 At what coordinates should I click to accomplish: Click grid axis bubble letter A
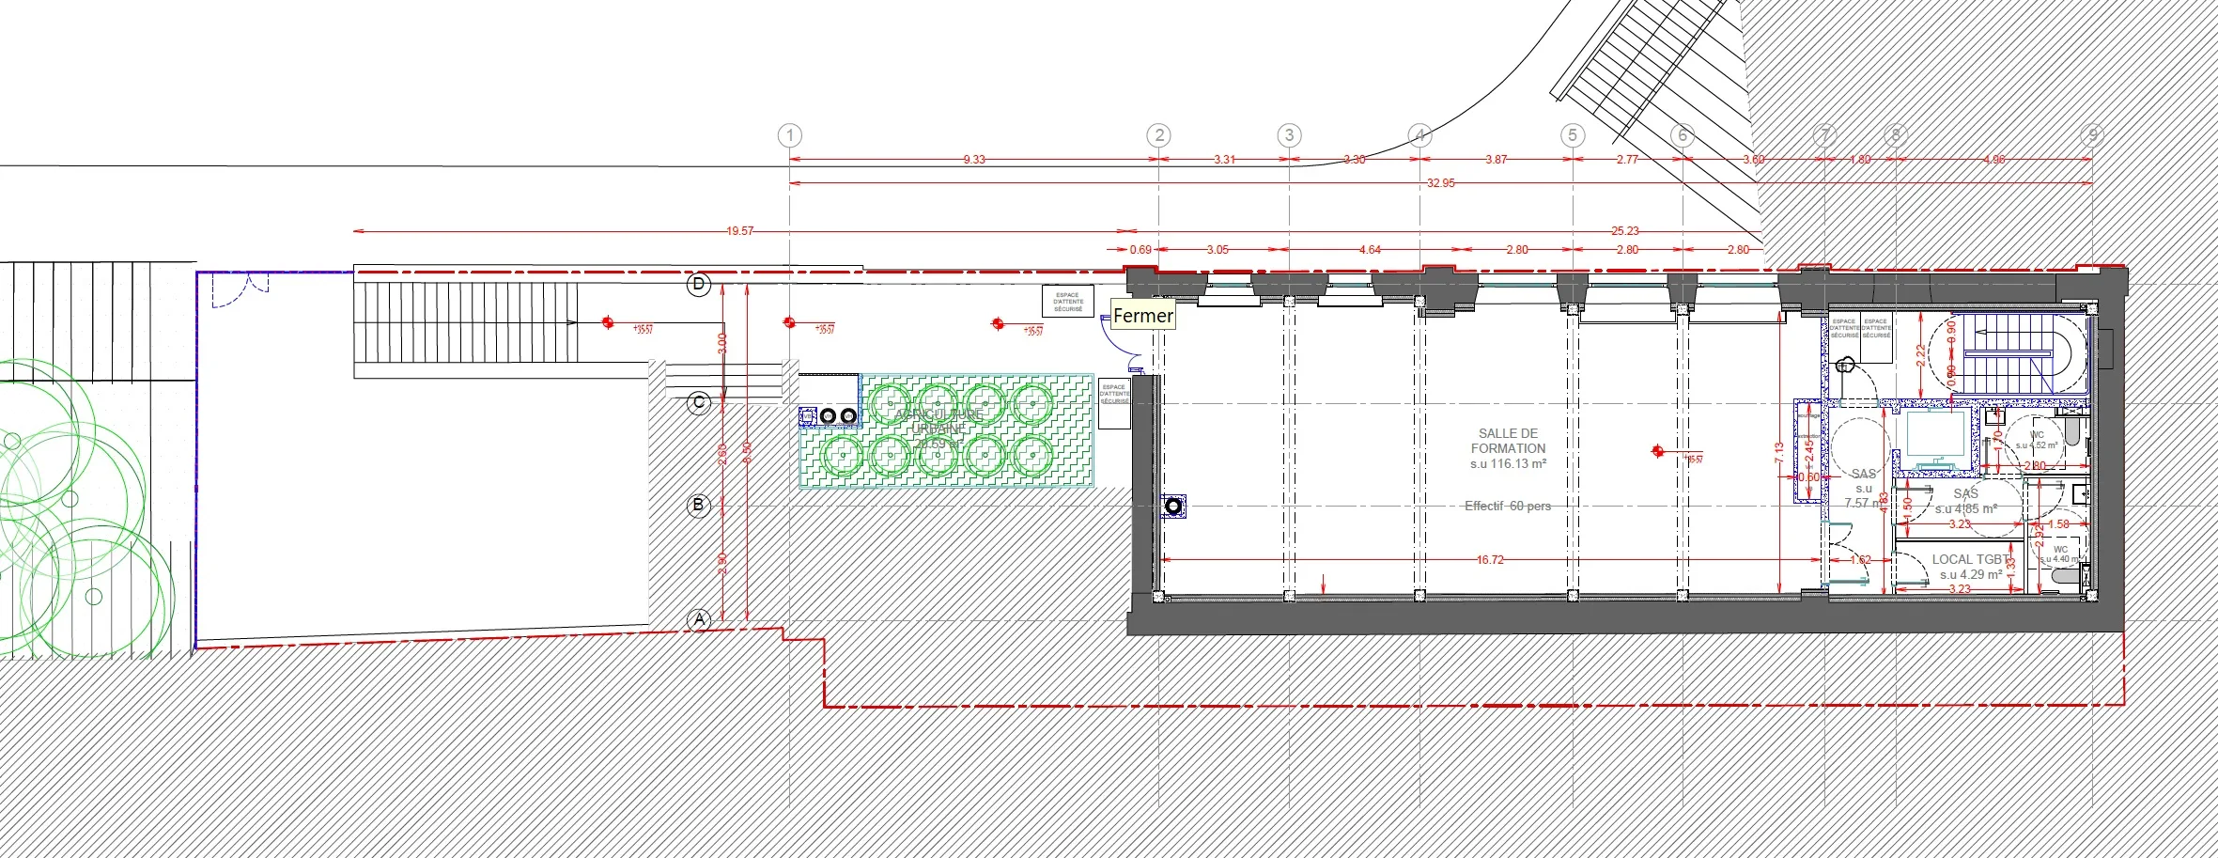[x=698, y=620]
